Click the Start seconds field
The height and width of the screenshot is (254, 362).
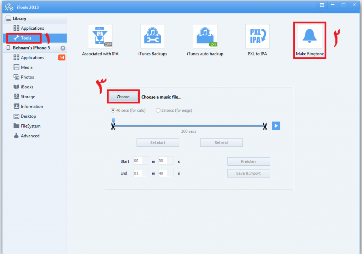point(166,161)
